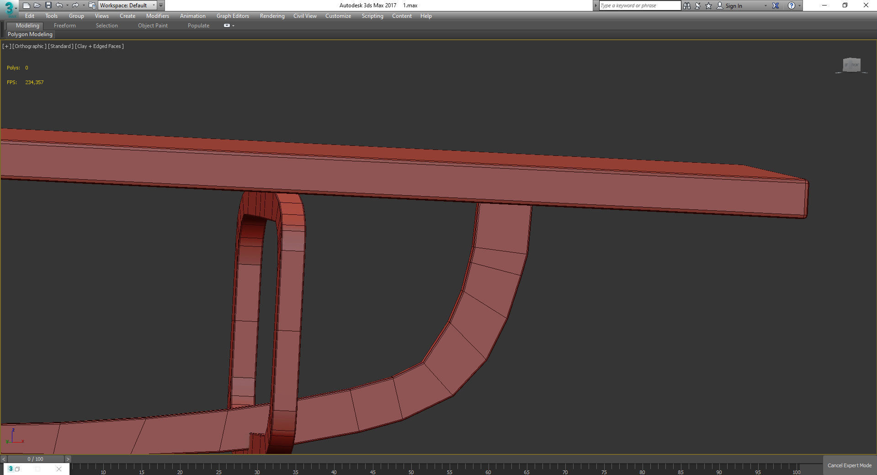Click the ribbon minimize toggle icon
This screenshot has width=877, height=475.
(x=227, y=26)
